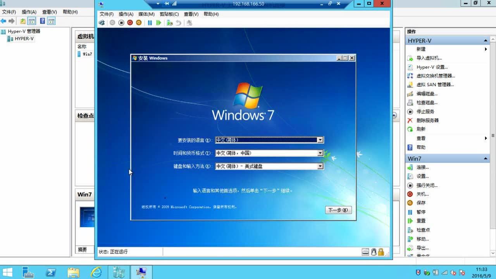The height and width of the screenshot is (279, 496).
Task: Expand the 新建 submenu arrow
Action: tap(486, 49)
